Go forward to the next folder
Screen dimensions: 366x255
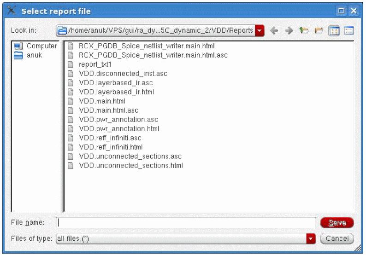(x=289, y=30)
